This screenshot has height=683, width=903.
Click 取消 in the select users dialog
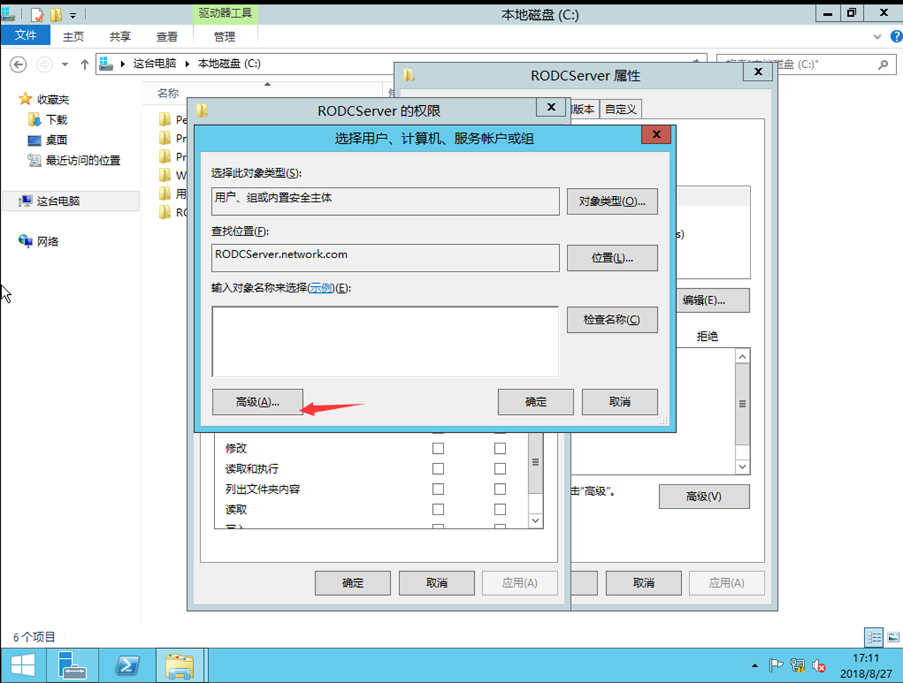point(619,402)
